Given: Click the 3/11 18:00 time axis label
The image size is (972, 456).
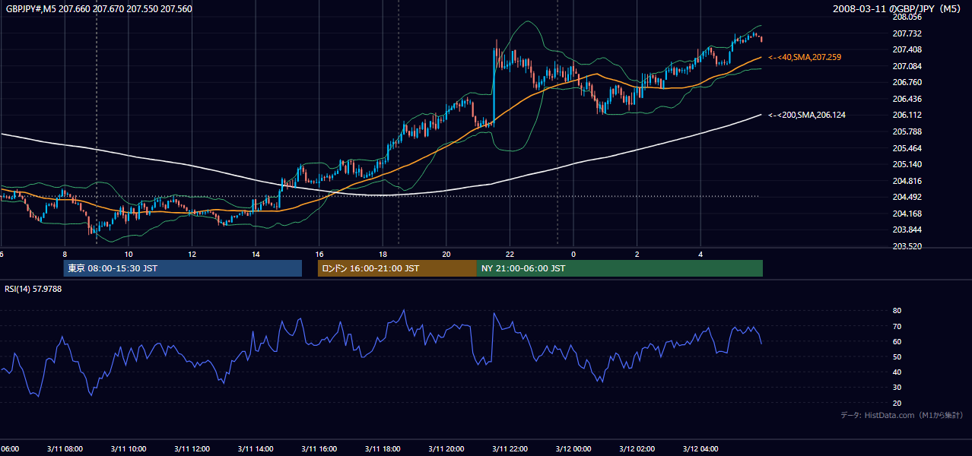Looking at the screenshot, I should [383, 449].
